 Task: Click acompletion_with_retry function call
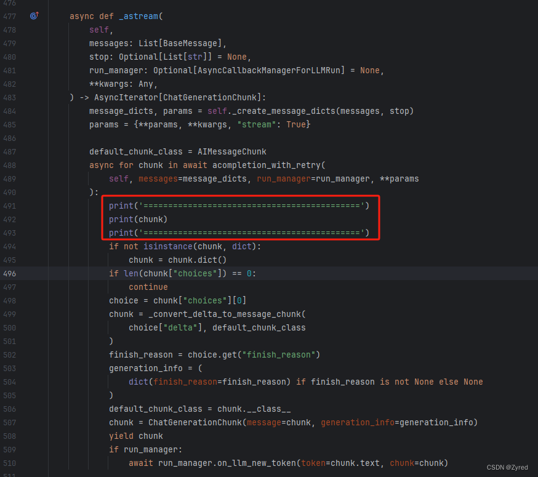pyautogui.click(x=267, y=166)
